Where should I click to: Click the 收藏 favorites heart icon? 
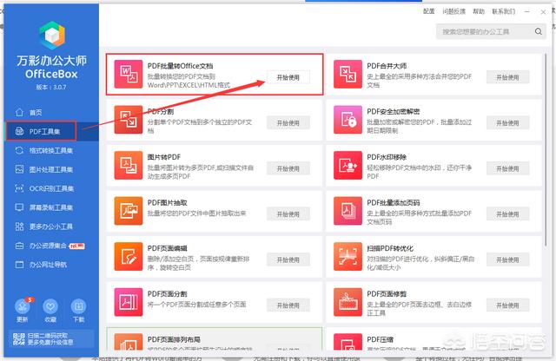(50, 306)
